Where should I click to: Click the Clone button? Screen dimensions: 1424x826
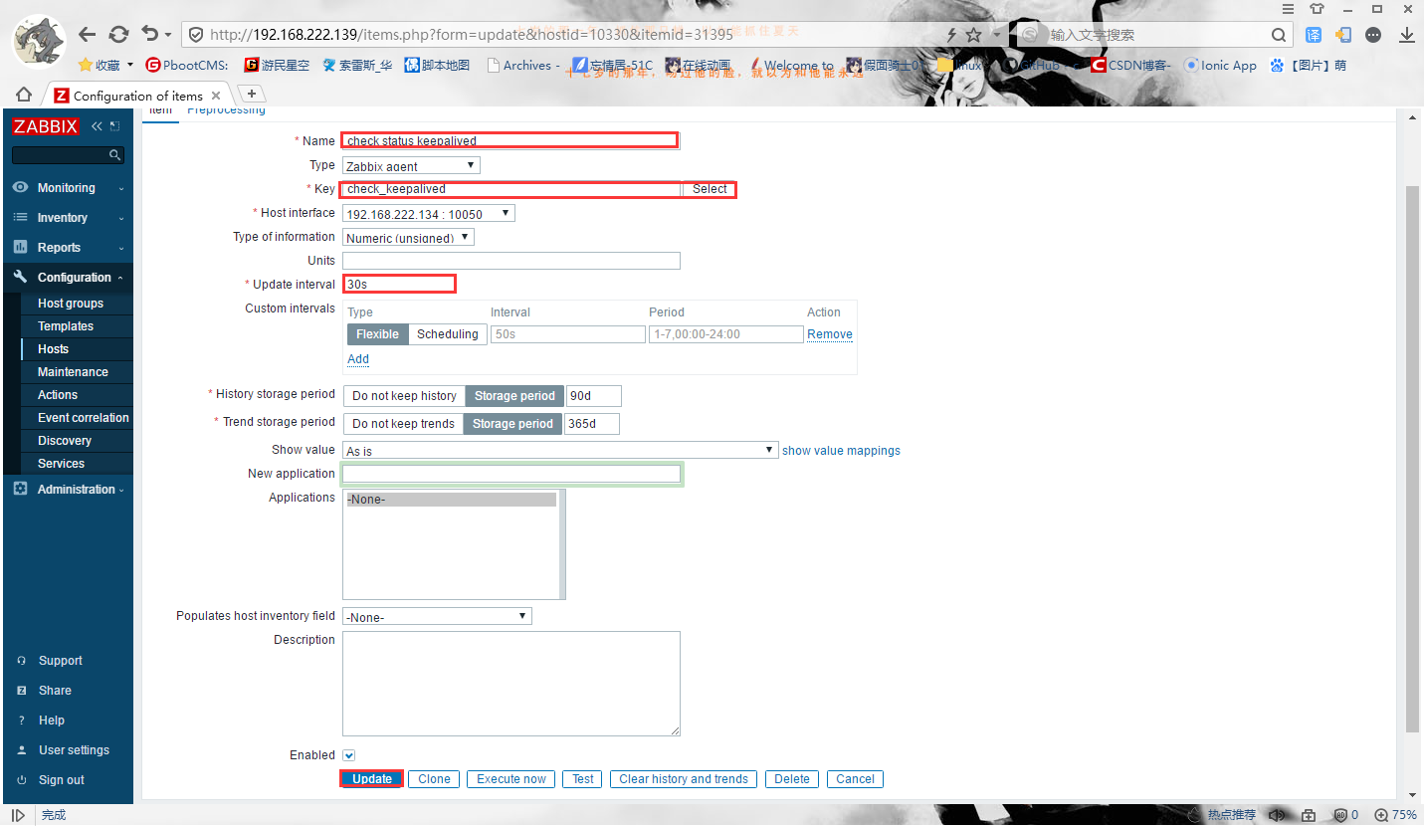(434, 779)
